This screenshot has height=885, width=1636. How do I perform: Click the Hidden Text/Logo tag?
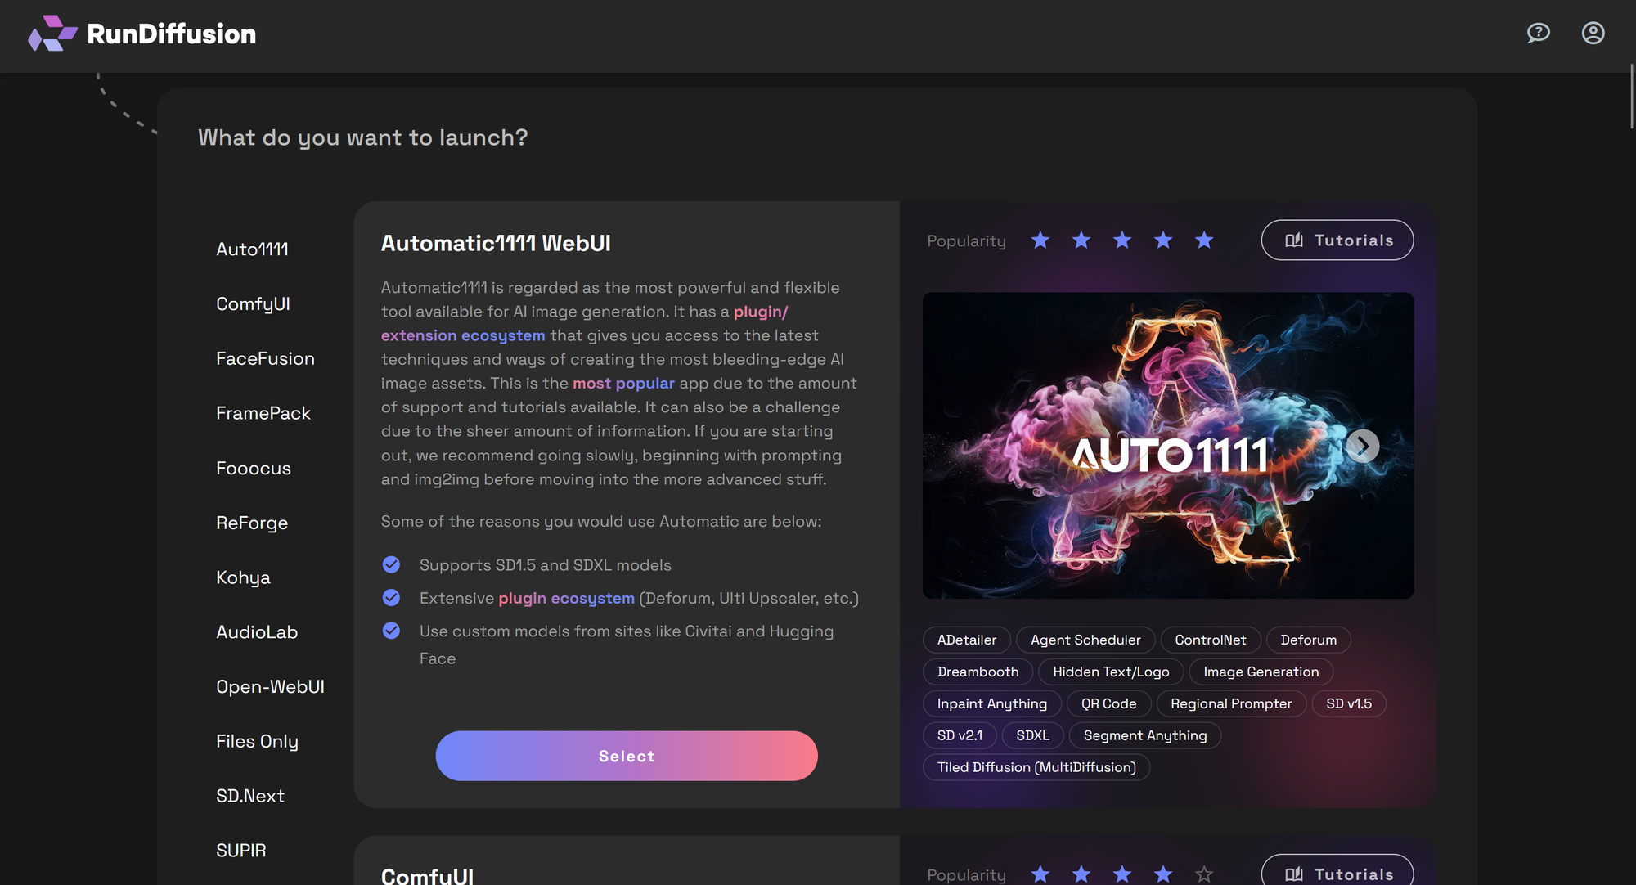1111,672
